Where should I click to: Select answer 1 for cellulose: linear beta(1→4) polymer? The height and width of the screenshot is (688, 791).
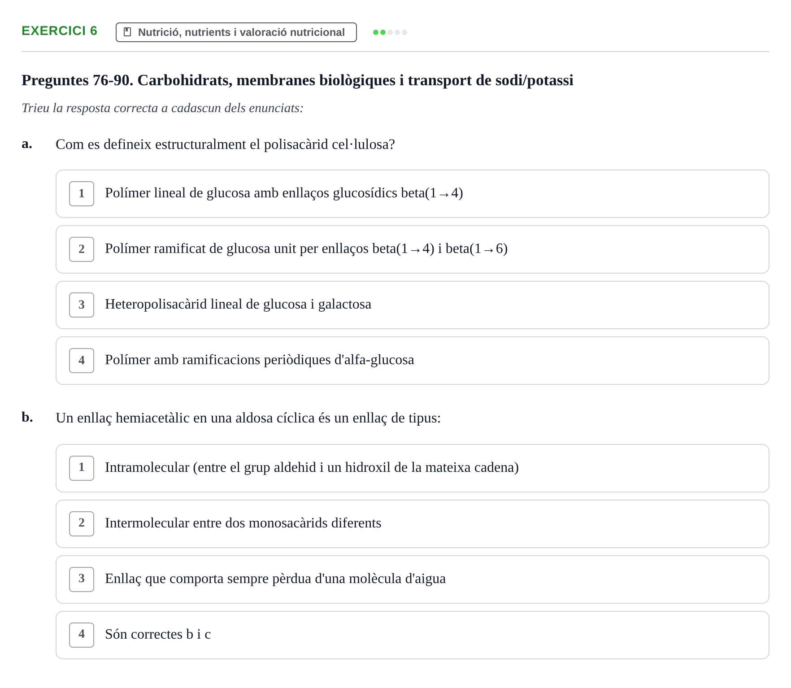(413, 194)
